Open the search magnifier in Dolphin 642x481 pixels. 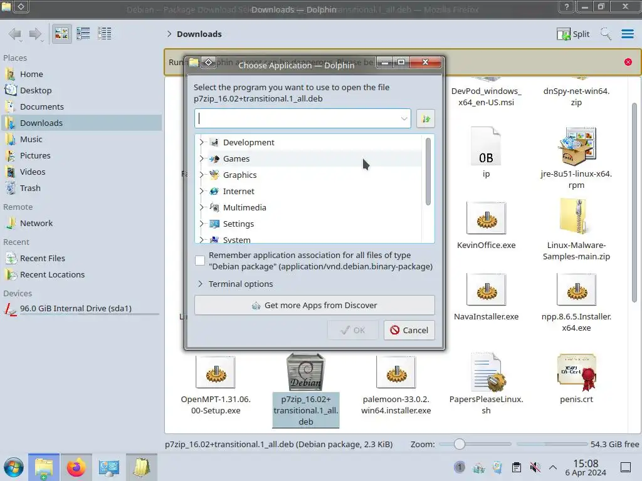tap(606, 34)
